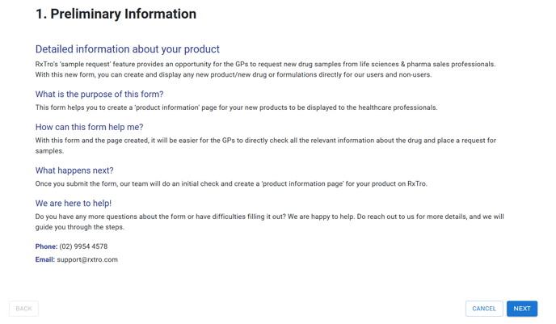Click the paragraph offering help filling out the form
This screenshot has height=324, width=556.
click(x=269, y=221)
